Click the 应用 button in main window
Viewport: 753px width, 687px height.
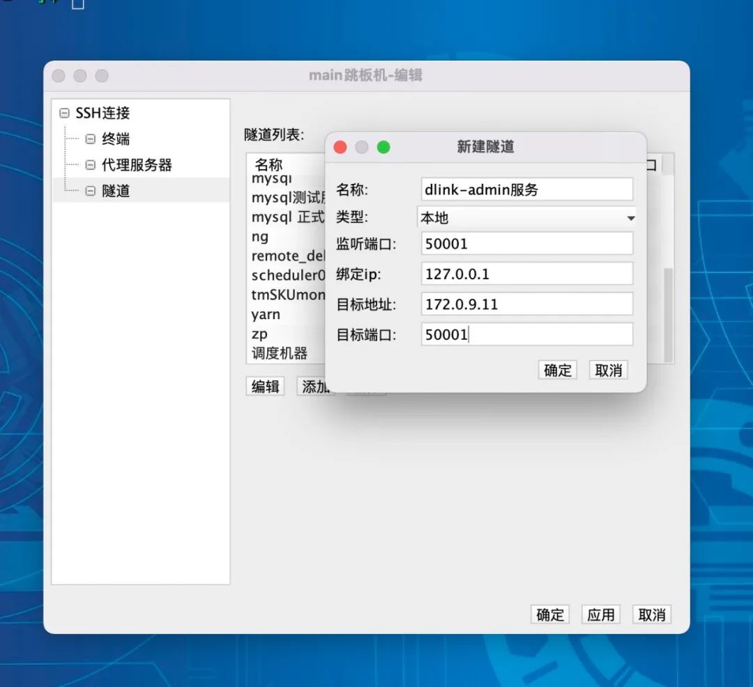(x=601, y=615)
